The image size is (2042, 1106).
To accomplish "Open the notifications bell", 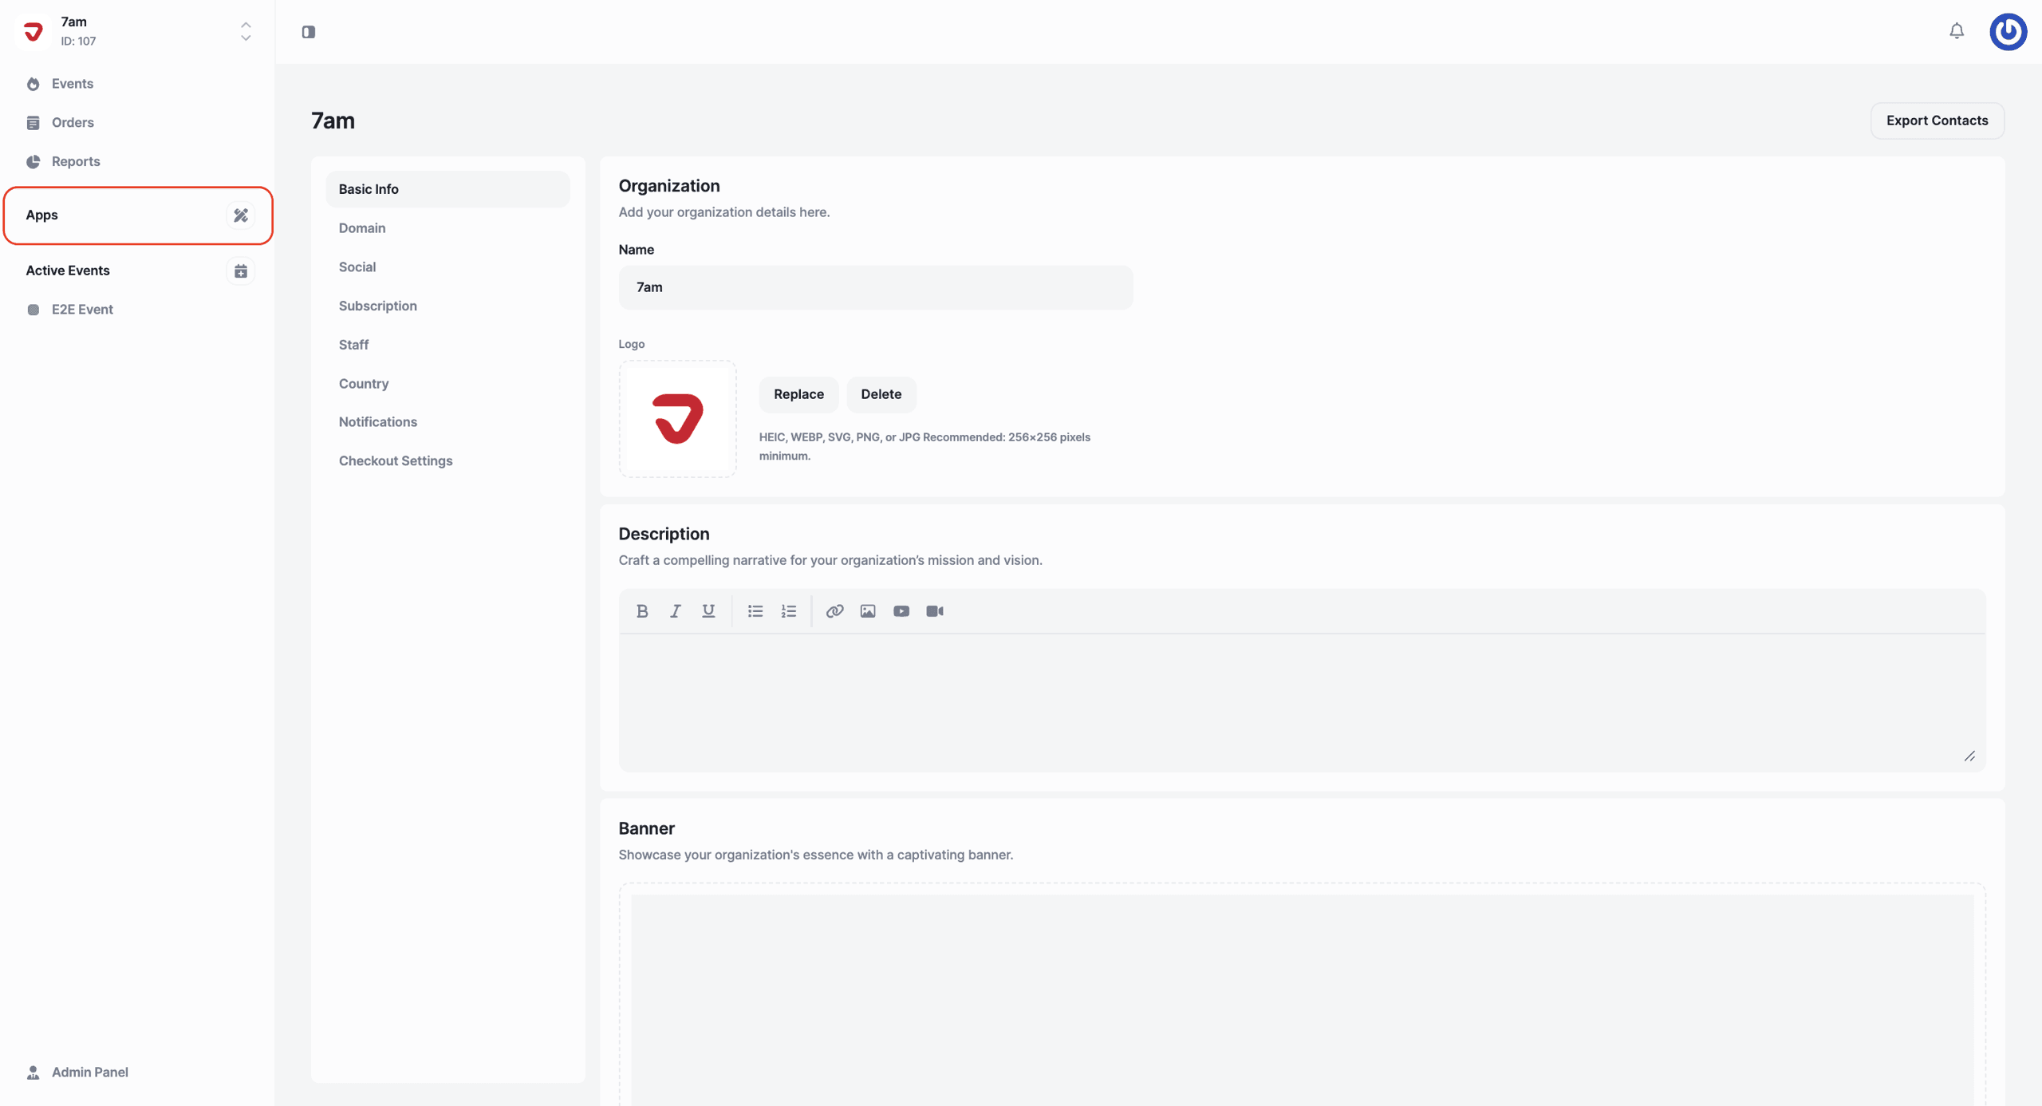I will (1957, 31).
